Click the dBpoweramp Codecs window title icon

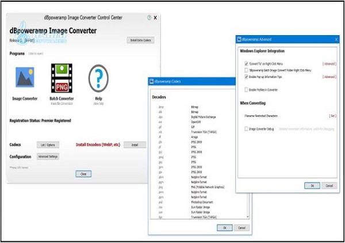coord(151,81)
